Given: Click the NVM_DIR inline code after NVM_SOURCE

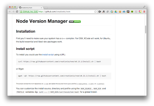Looking at the screenshot, I should click(x=97, y=89).
